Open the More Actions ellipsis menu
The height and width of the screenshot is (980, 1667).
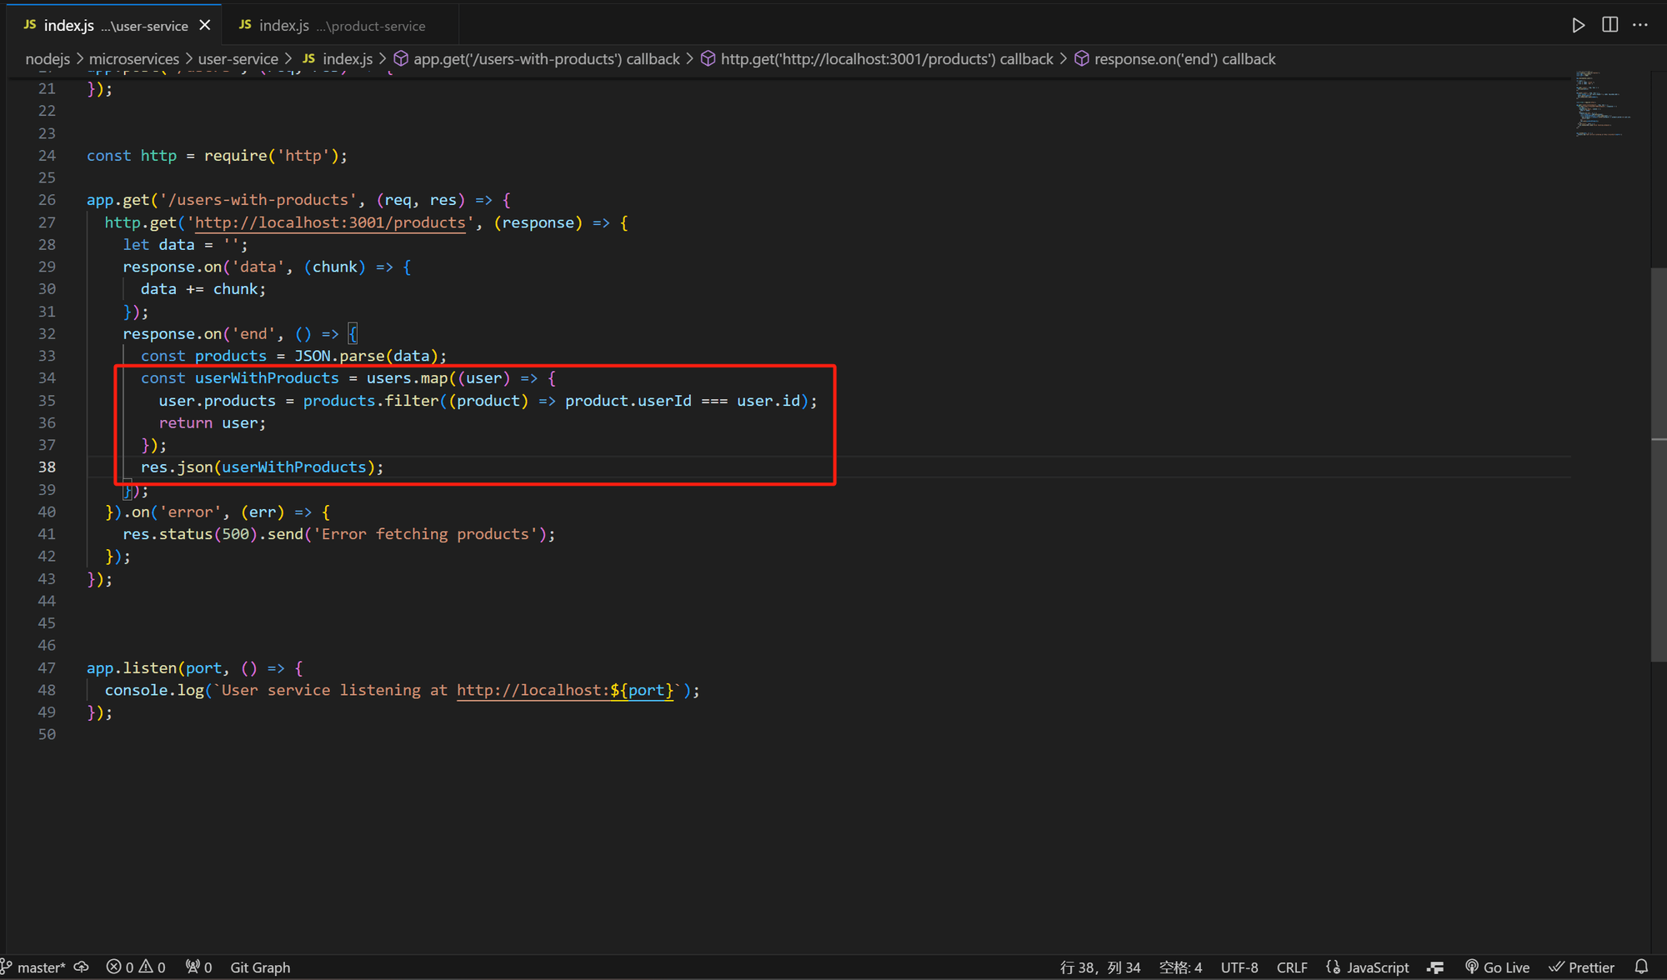point(1640,25)
